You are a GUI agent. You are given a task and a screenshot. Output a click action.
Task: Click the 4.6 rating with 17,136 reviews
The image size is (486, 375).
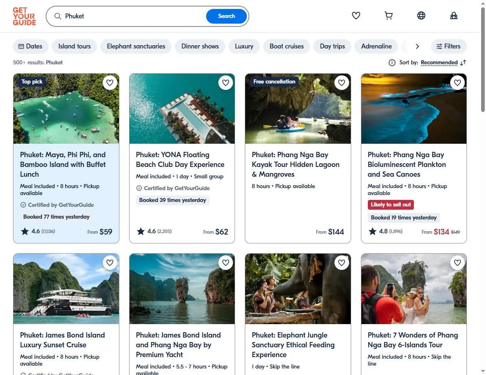[x=38, y=231]
